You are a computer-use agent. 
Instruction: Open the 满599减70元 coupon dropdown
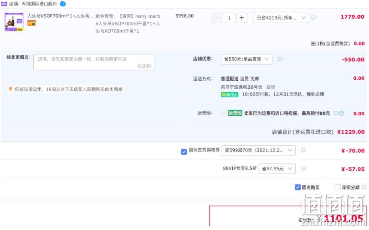pyautogui.click(x=258, y=150)
